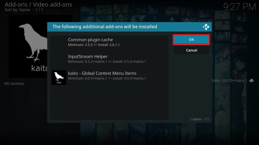Select the Otaku 0.0.10+matrix.1 list entry
The image size is (259, 145).
click(x=233, y=81)
